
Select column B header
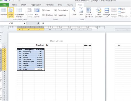(x=29, y=29)
